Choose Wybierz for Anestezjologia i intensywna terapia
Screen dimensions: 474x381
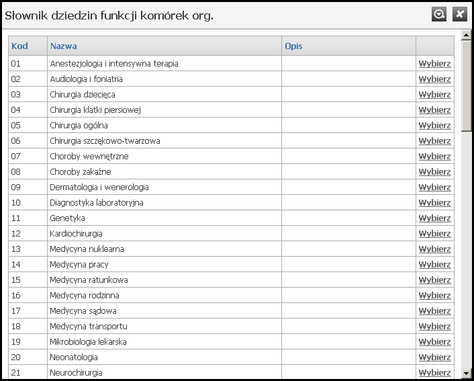434,64
